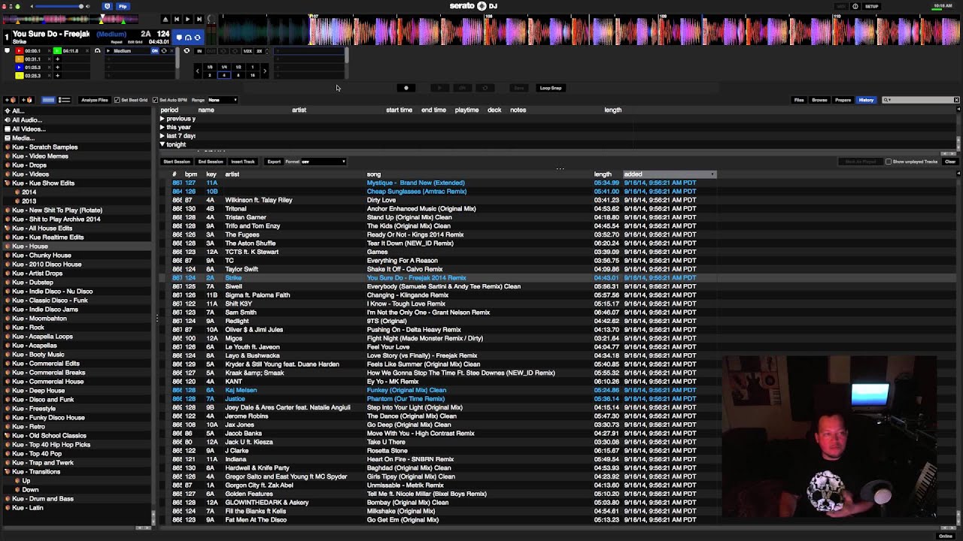Switch to the simple list view icon

point(48,100)
